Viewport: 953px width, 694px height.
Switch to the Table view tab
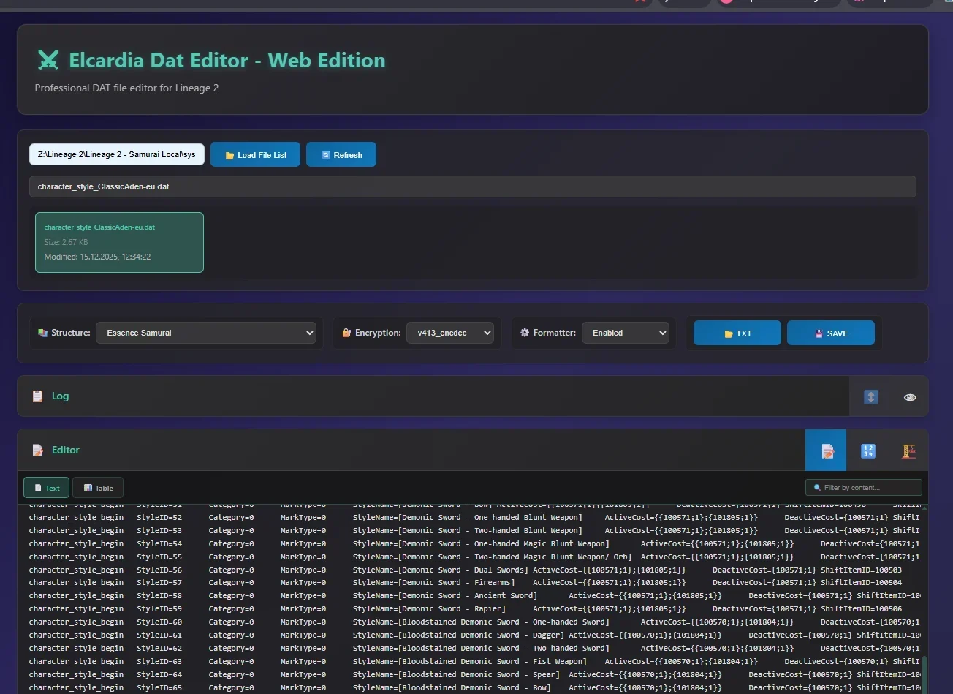(98, 488)
